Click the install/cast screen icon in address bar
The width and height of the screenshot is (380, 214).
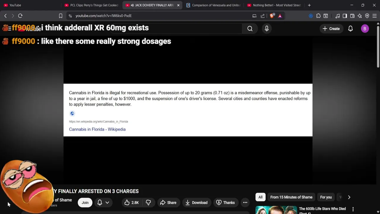[254, 16]
